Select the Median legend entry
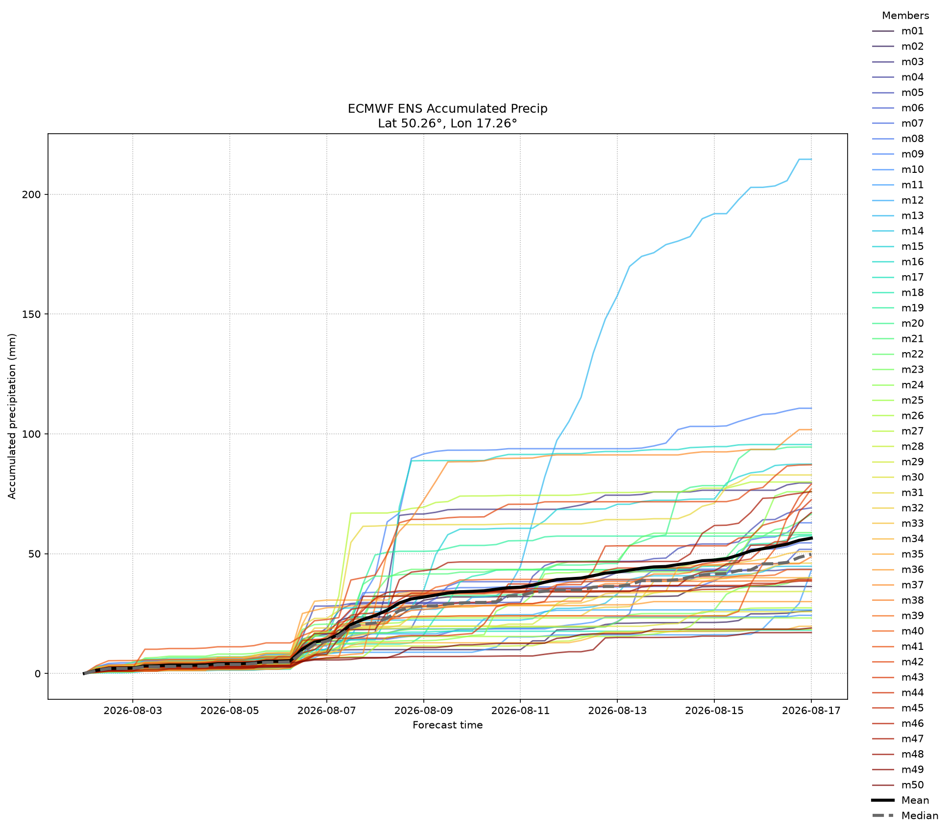Viewport: 950px width, 833px height. [x=905, y=816]
